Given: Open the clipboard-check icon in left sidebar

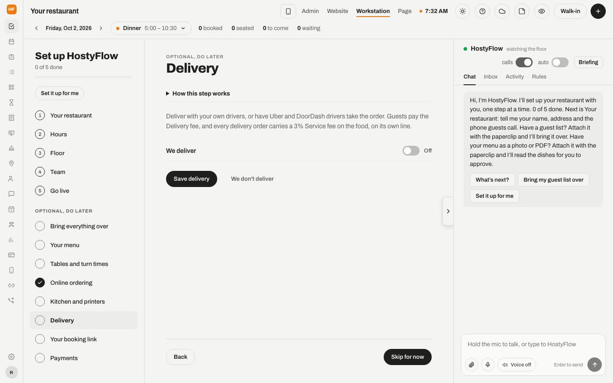Looking at the screenshot, I should 11,57.
